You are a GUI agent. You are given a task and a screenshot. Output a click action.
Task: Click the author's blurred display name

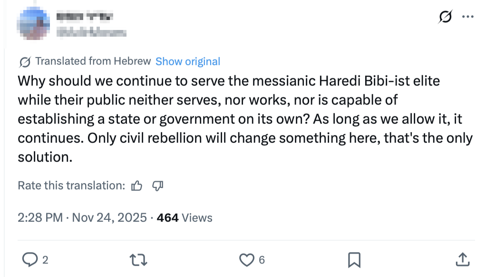[x=85, y=17]
